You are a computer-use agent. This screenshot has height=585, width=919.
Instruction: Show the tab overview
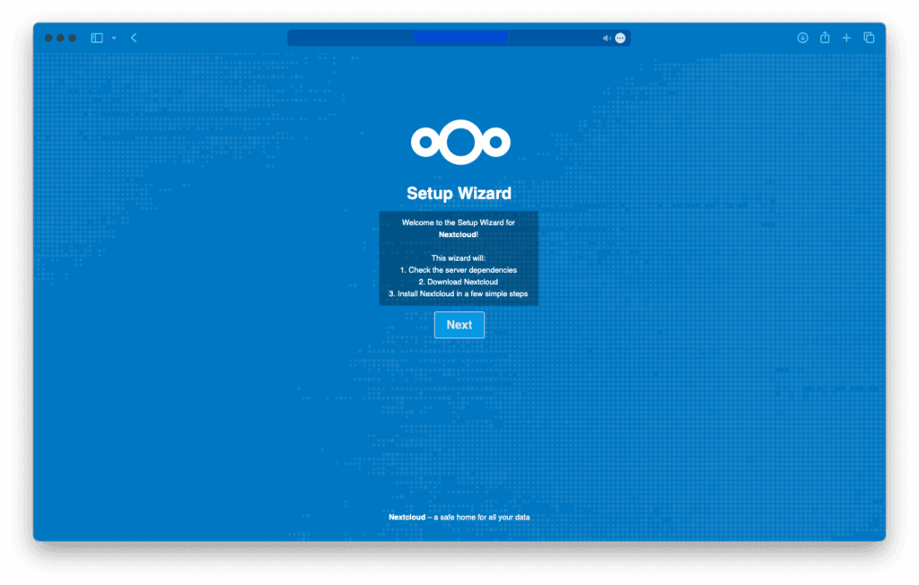(x=869, y=38)
